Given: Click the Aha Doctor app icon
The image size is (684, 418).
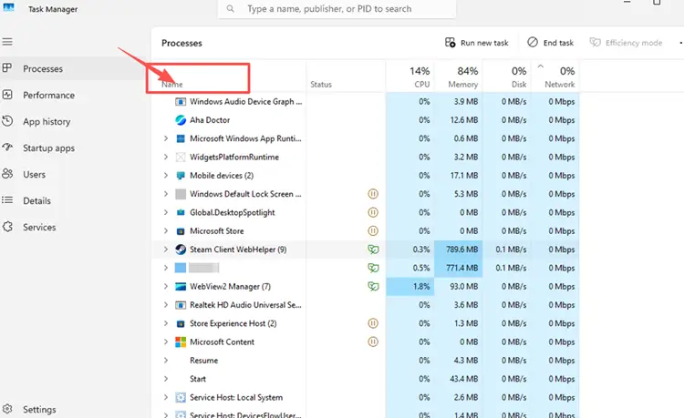Looking at the screenshot, I should pos(181,119).
